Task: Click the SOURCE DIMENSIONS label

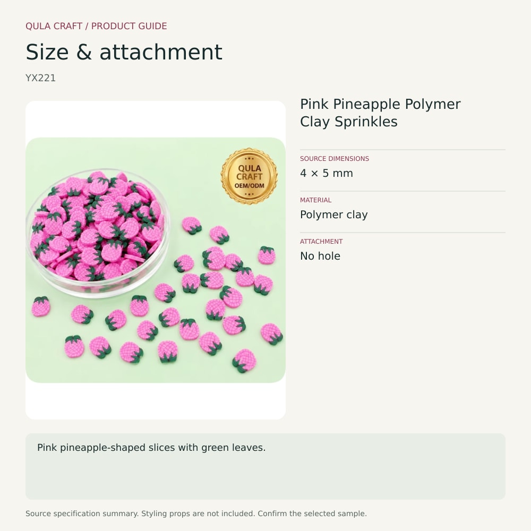Action: click(x=334, y=158)
